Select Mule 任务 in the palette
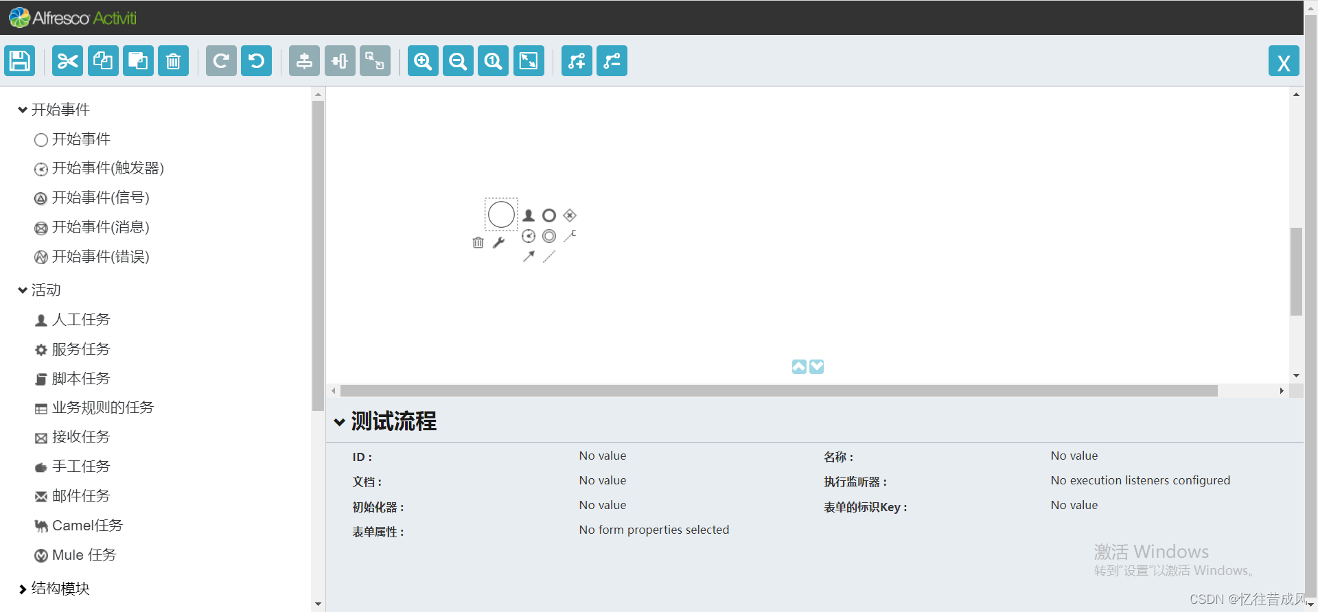The width and height of the screenshot is (1318, 612). 76,555
